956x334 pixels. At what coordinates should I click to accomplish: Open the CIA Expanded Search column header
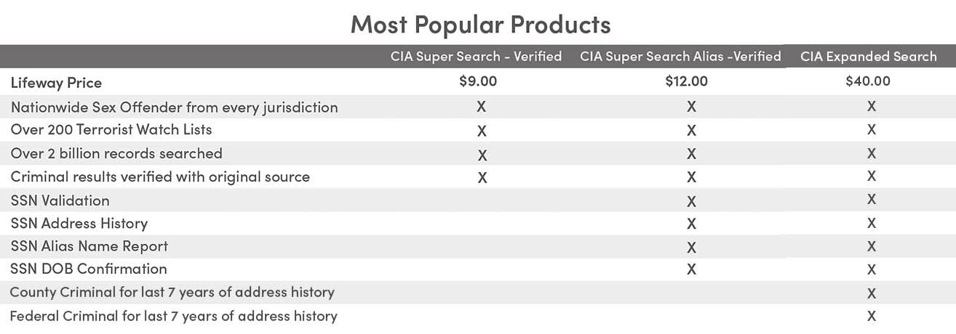coord(869,57)
